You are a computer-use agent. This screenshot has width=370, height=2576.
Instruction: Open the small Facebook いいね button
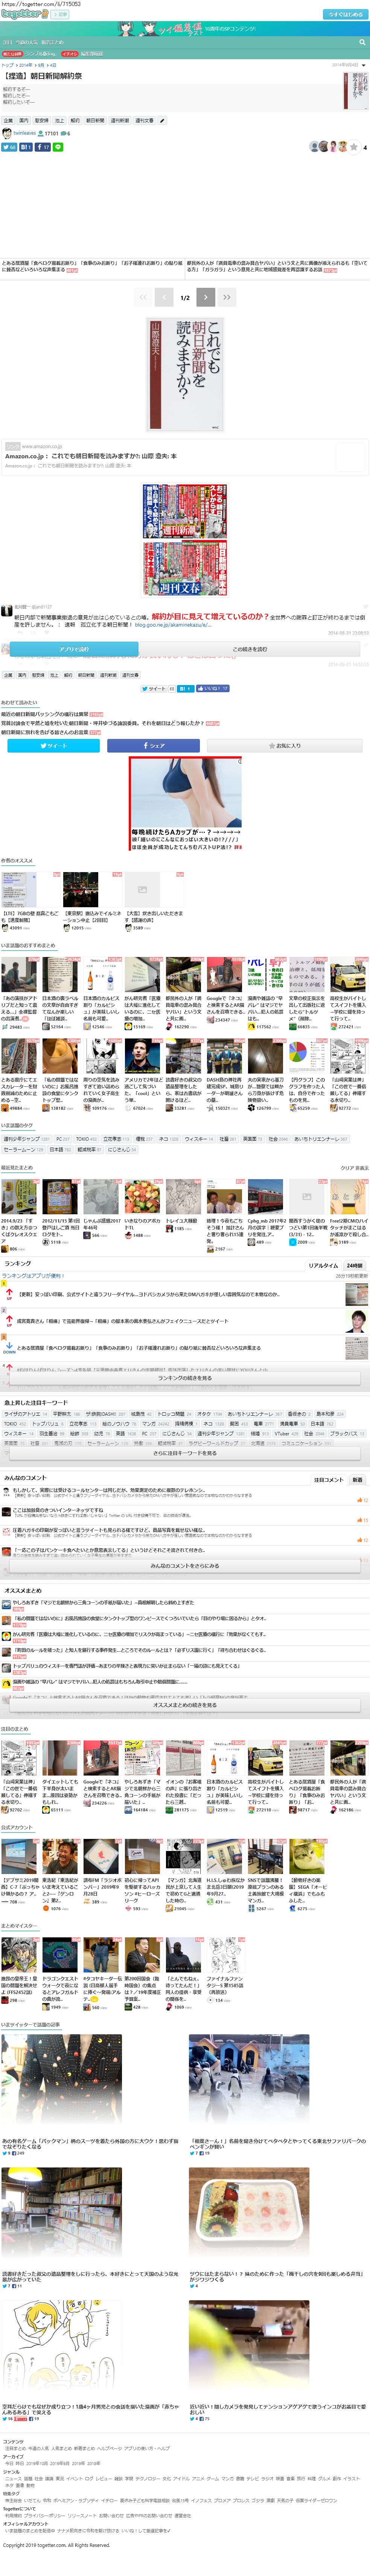pos(212,688)
